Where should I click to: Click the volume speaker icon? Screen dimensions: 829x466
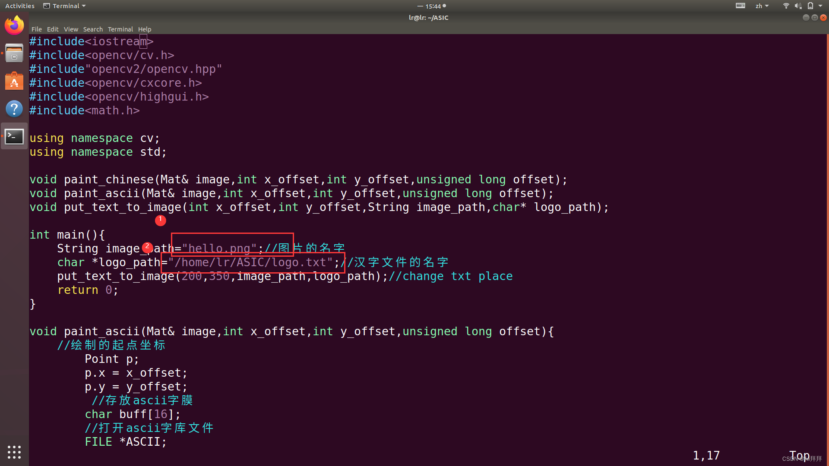point(798,6)
